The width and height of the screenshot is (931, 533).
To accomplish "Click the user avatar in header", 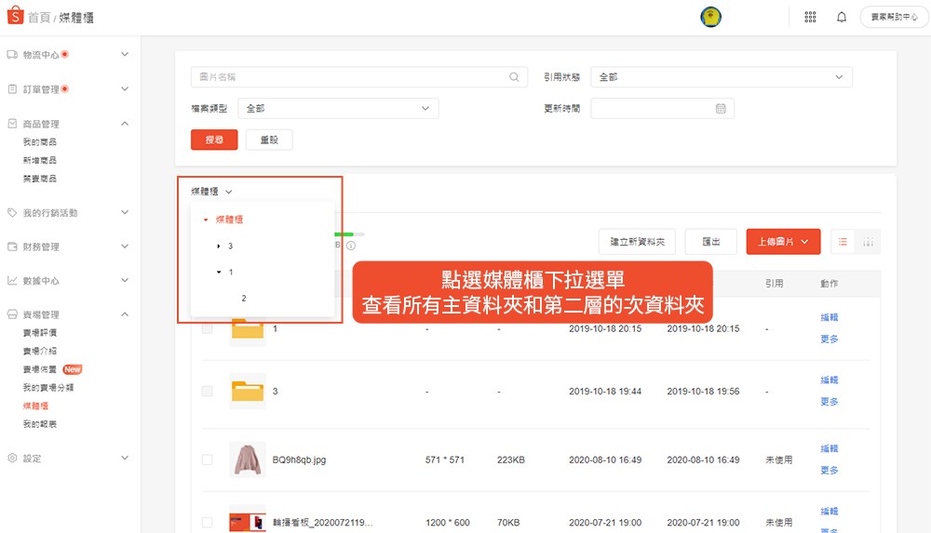I will click(x=711, y=17).
